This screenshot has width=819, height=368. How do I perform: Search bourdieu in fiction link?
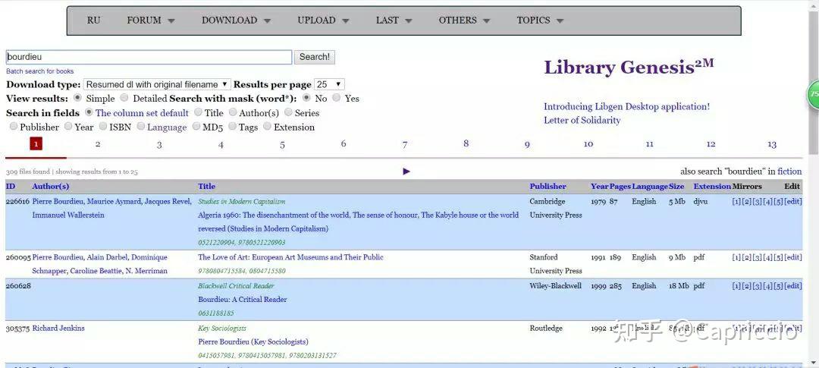(x=789, y=171)
